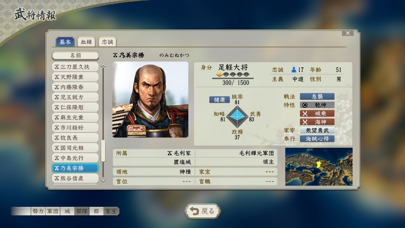Toggle the 家宝 filter at bottom
The height and width of the screenshot is (228, 405).
[111, 211]
